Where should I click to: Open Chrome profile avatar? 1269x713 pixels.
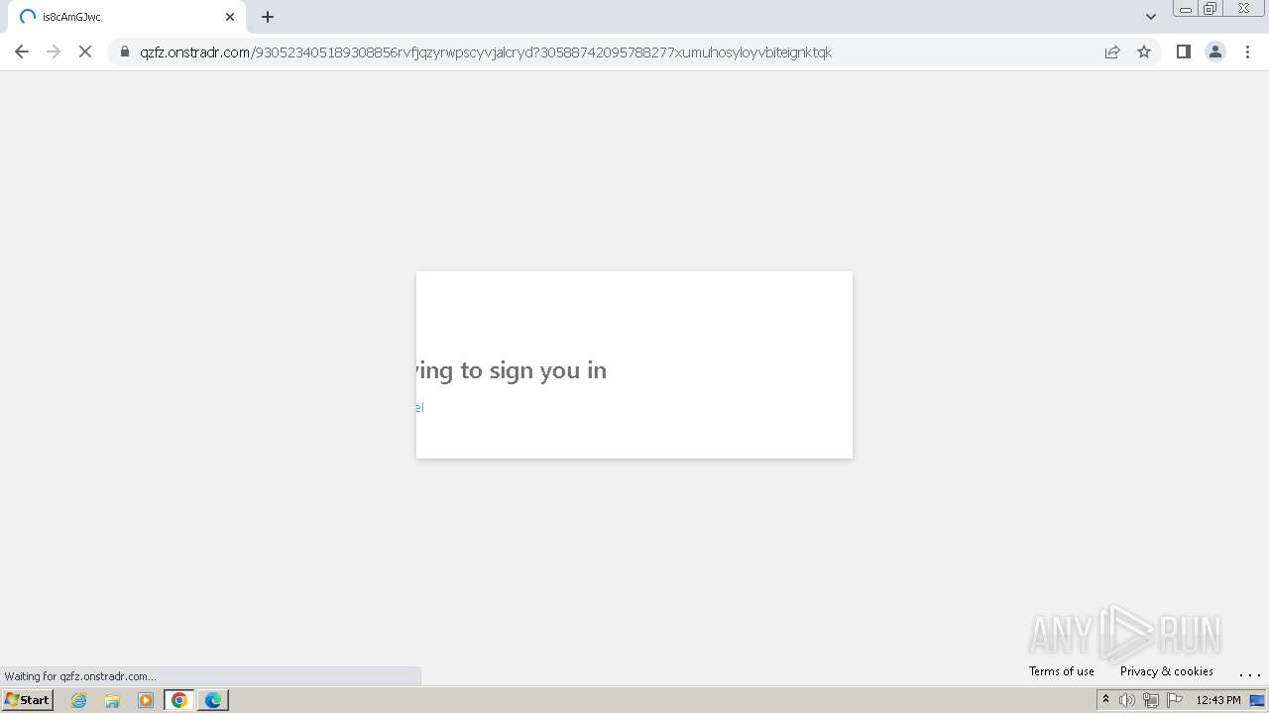coord(1214,51)
